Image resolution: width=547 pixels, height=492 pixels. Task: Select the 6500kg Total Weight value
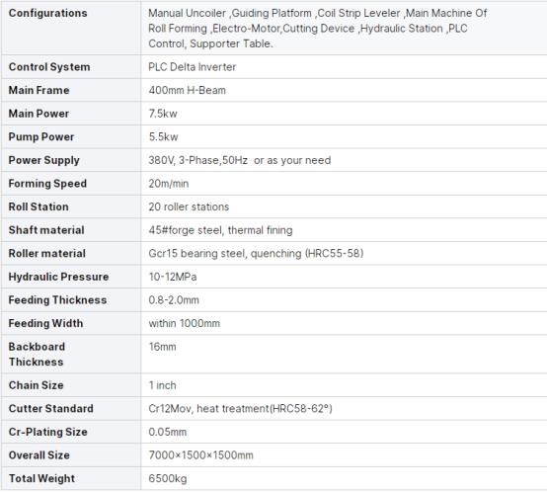click(168, 479)
